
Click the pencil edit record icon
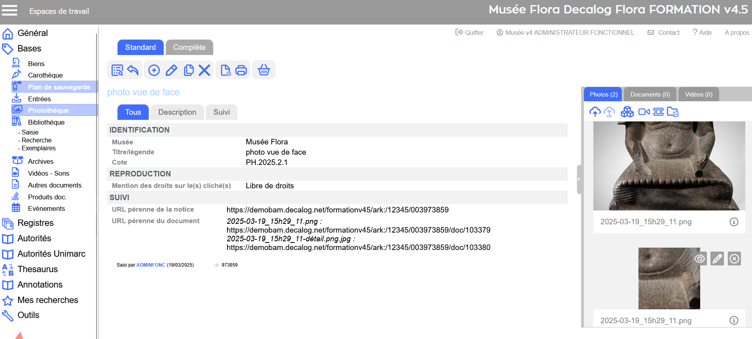click(171, 70)
